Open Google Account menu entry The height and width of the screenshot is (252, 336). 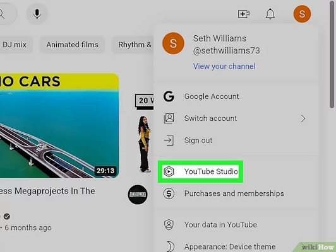click(236, 96)
